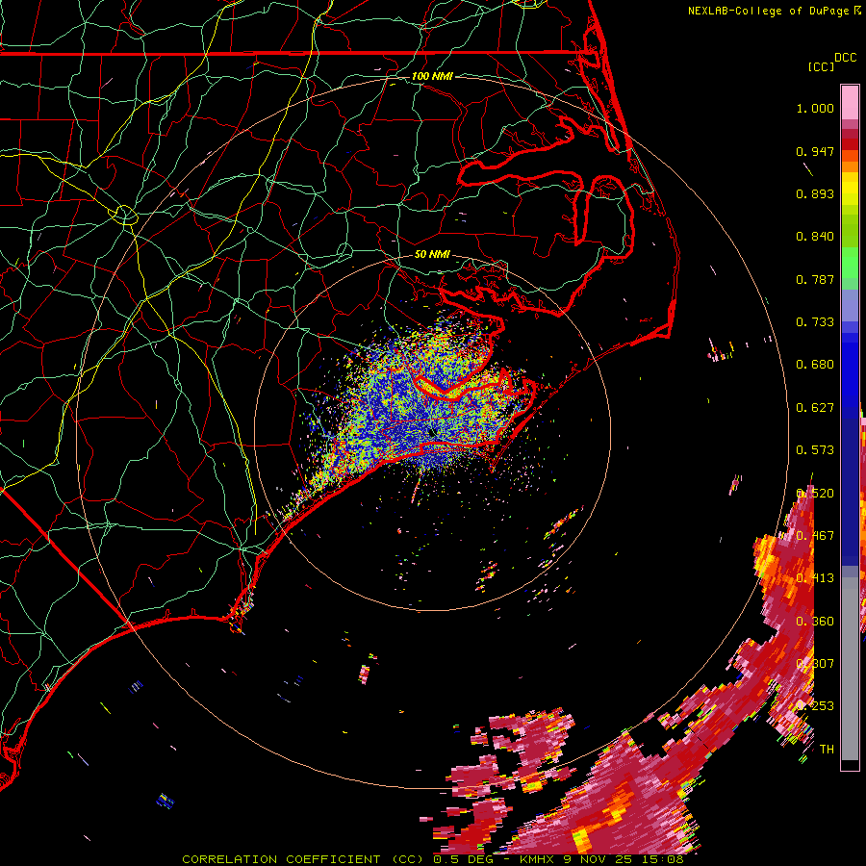This screenshot has height=866, width=866.
Task: Click the "TH" threshold label on scale
Action: (827, 750)
